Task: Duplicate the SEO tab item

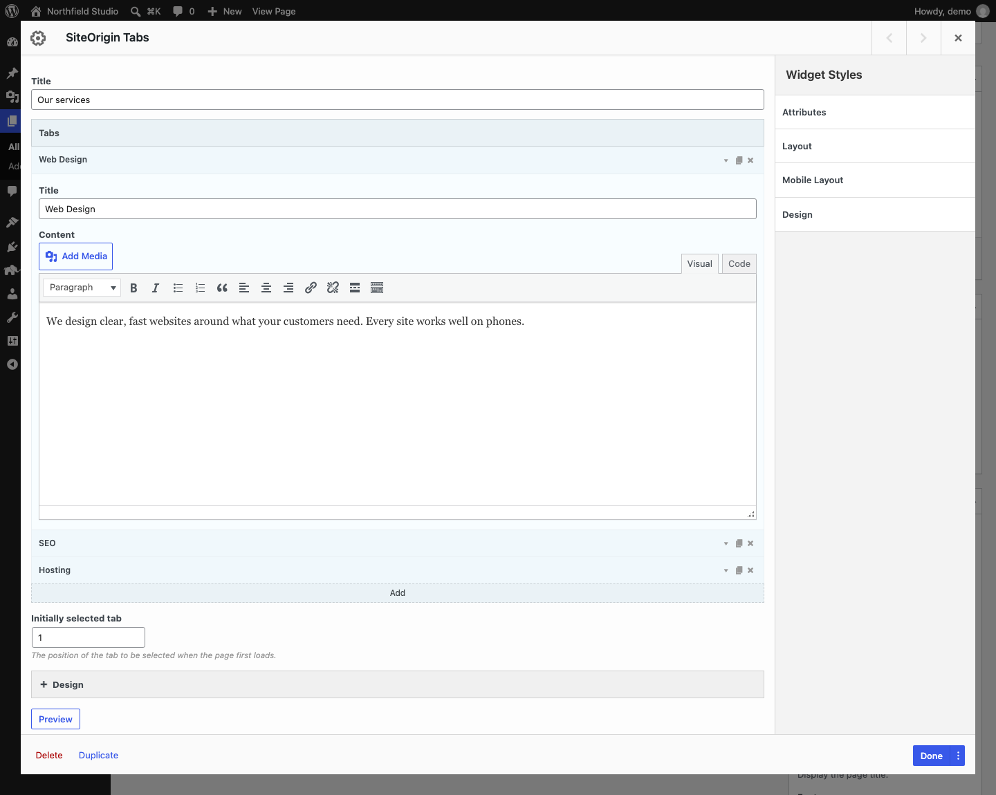Action: 739,543
